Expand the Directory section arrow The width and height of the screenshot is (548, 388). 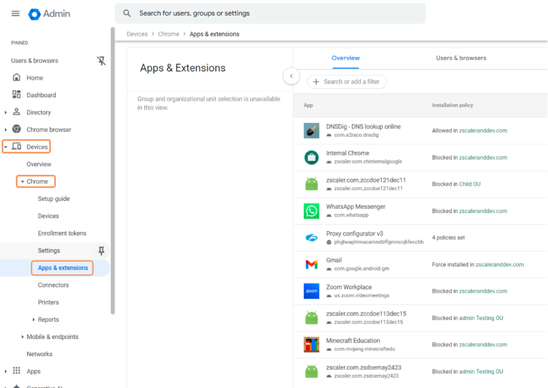(x=5, y=112)
